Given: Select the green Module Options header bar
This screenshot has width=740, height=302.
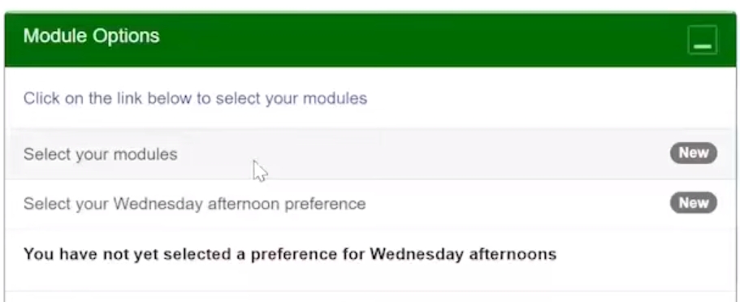Looking at the screenshot, I should [370, 40].
